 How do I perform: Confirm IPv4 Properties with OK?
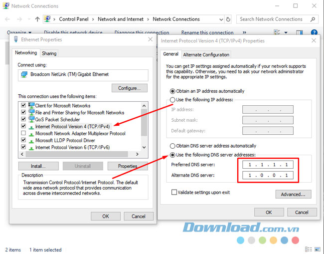pyautogui.click(x=269, y=213)
